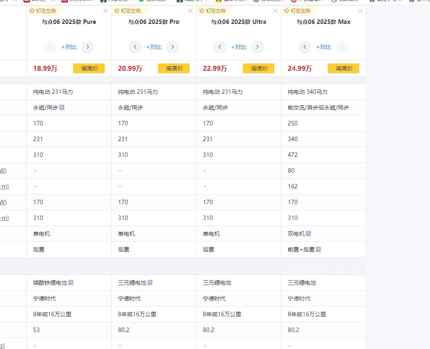Open info icon next to Pro 三元锂电池
Viewport: 430px width, 349px height.
[150, 282]
